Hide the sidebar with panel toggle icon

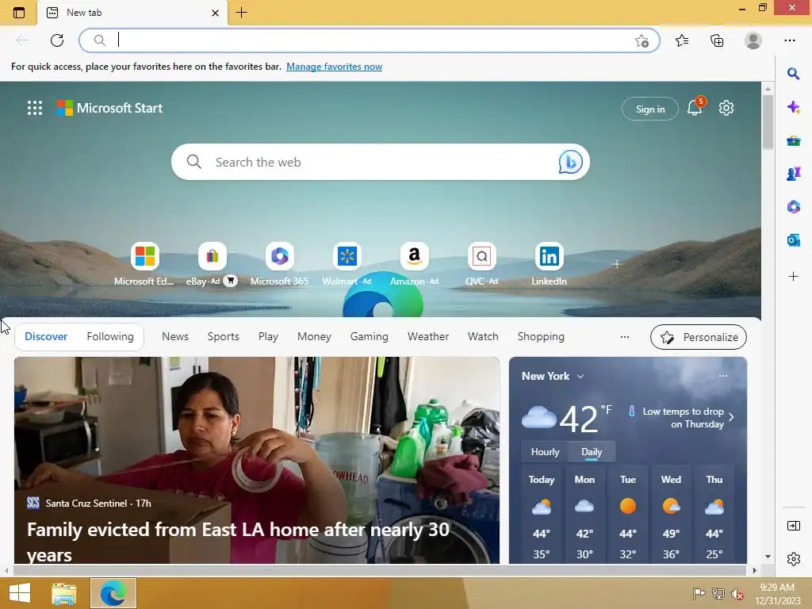pyautogui.click(x=793, y=526)
